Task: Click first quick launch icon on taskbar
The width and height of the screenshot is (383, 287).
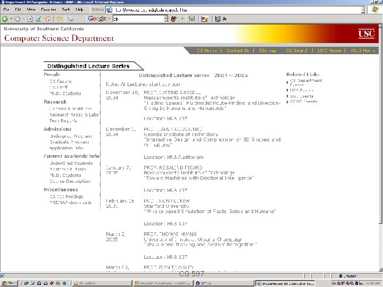Action: pos(26,283)
